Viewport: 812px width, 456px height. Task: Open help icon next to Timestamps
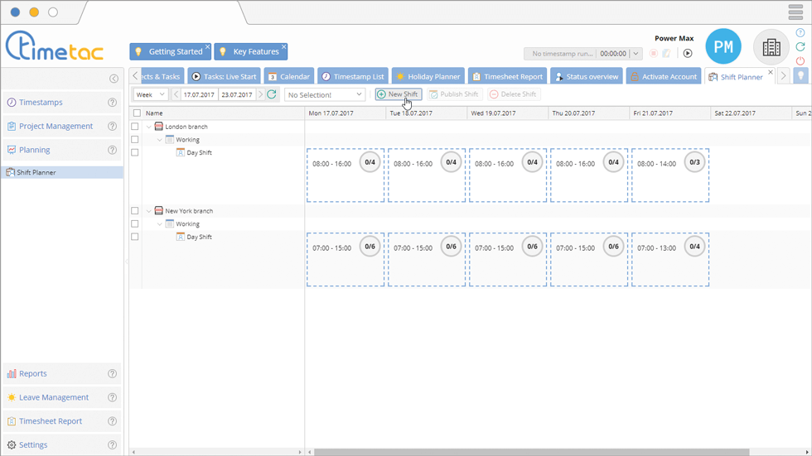click(113, 103)
